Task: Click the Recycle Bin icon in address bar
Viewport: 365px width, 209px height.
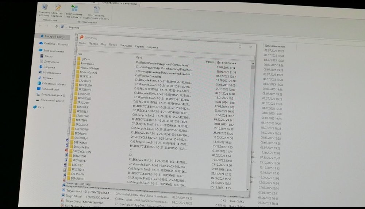Action: 62,27
